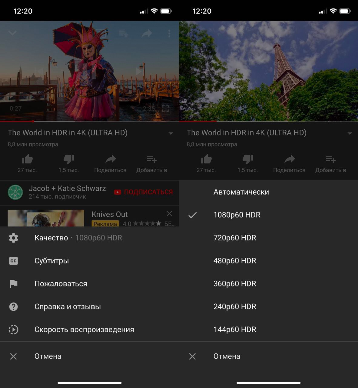
Task: Open Справка и отзывы help icon
Action: pyautogui.click(x=14, y=307)
